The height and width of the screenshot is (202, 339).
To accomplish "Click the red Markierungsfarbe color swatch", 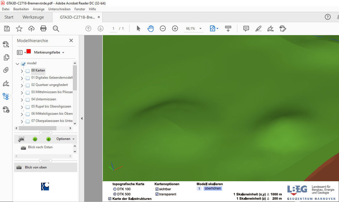I will tap(29, 52).
